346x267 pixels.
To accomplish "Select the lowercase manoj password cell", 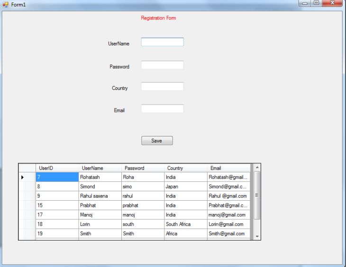I will click(143, 215).
